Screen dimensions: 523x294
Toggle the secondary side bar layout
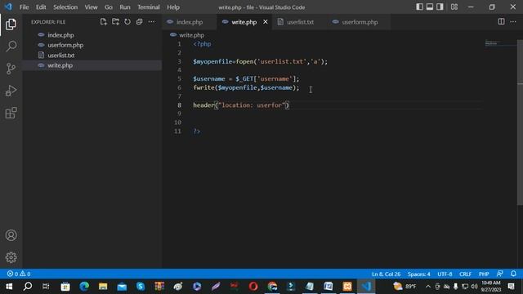(440, 7)
